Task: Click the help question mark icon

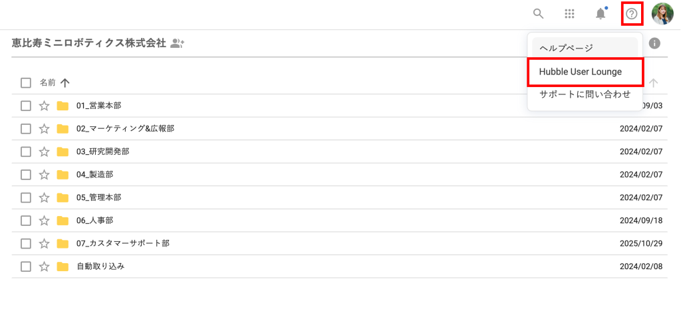Action: pyautogui.click(x=632, y=13)
